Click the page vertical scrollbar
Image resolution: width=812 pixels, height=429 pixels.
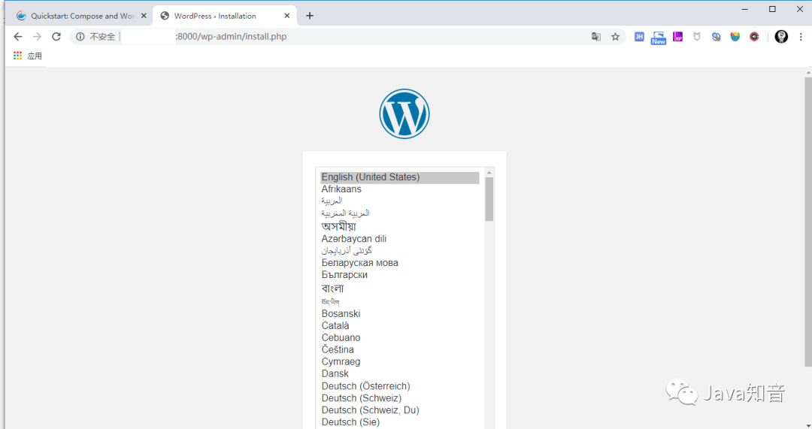tap(807, 222)
